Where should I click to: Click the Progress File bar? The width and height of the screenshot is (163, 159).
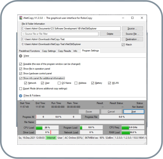click(x=122, y=117)
